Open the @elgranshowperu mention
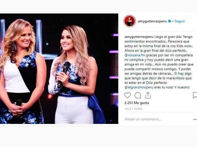Image resolution: width=197 pixels, height=147 pixels. (139, 87)
